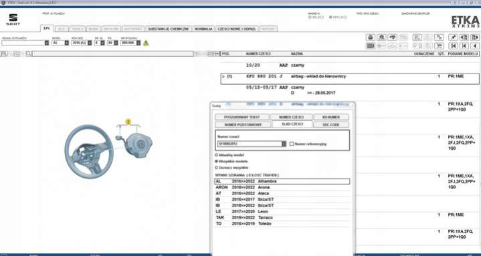The height and width of the screenshot is (256, 481).
Task: Select the Aktualny model radio button
Action: (x=217, y=155)
